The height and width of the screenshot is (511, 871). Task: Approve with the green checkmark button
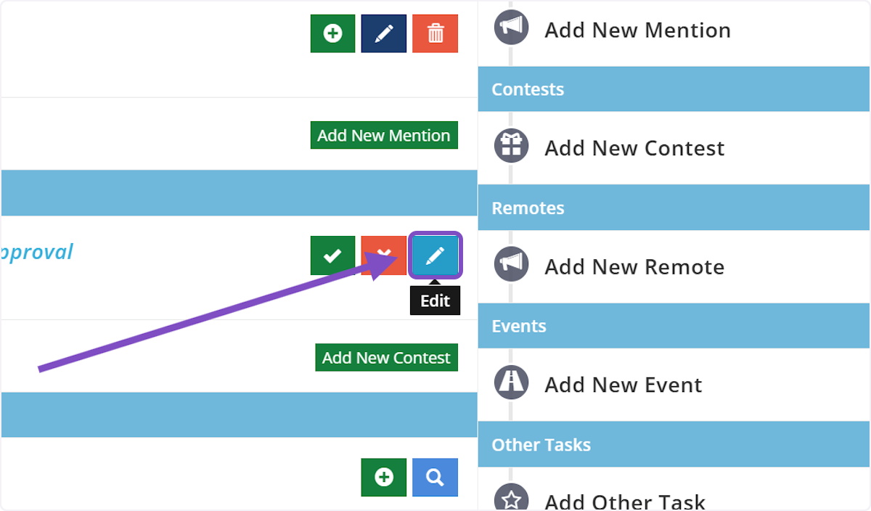tap(332, 255)
